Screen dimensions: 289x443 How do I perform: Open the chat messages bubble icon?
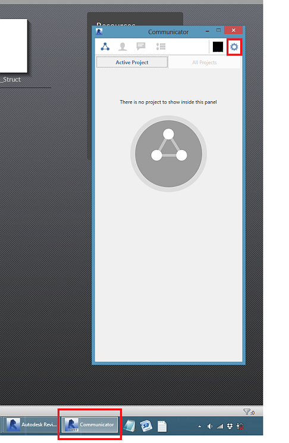pyautogui.click(x=140, y=46)
